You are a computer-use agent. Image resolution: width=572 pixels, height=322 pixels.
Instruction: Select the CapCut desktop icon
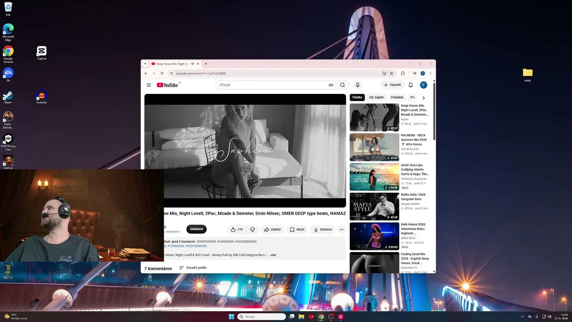(x=42, y=53)
